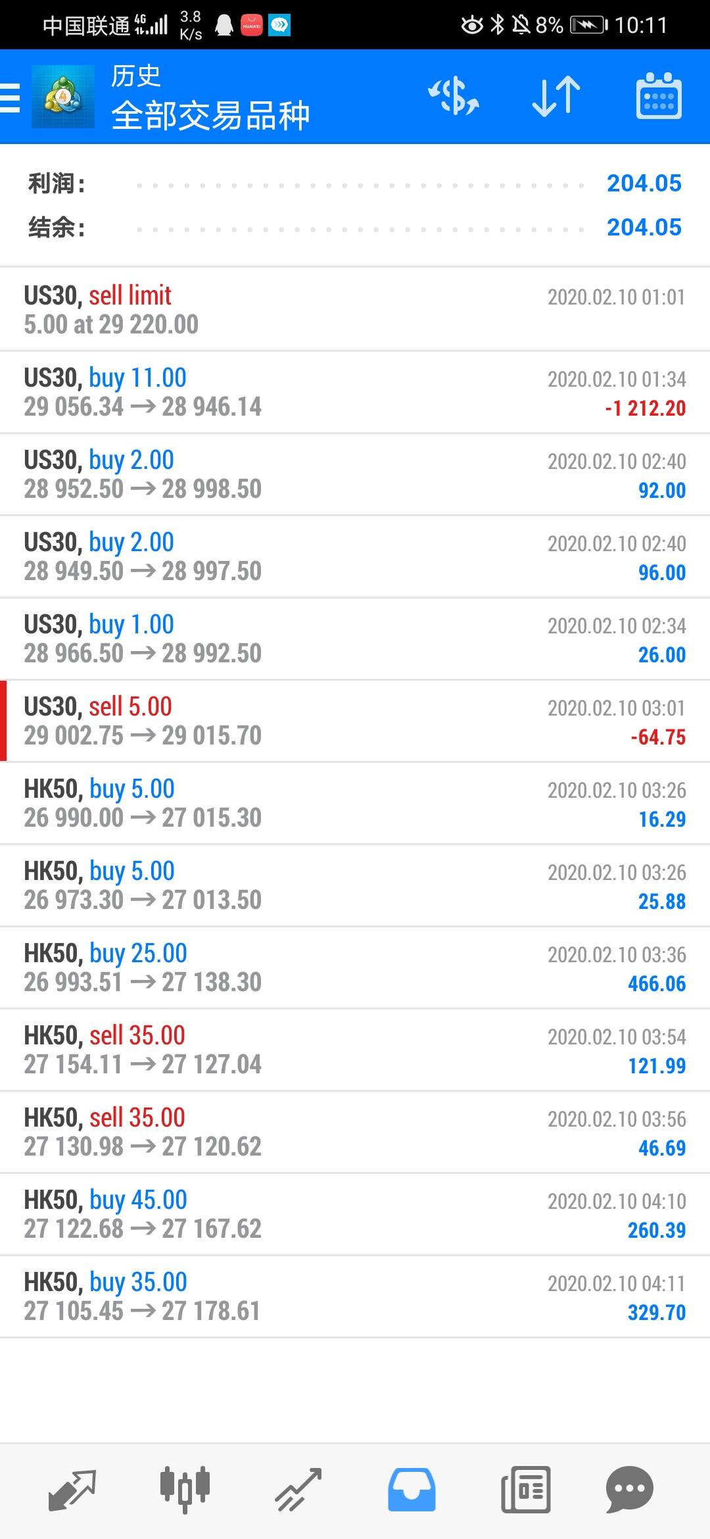Select the US30 sell 5.00 trade
Image resolution: width=710 pixels, height=1539 pixels.
(x=355, y=721)
